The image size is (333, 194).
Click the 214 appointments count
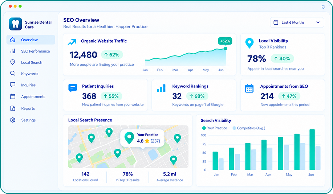pos(267,96)
